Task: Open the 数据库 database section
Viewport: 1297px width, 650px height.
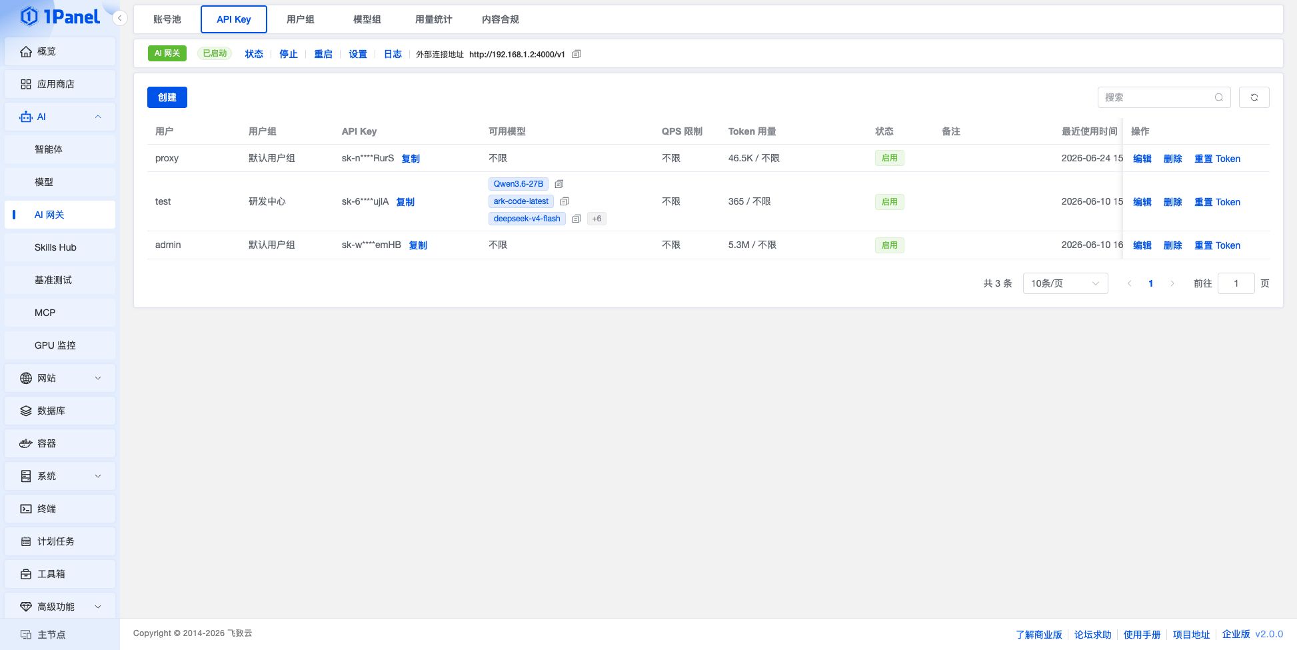Action: click(60, 411)
